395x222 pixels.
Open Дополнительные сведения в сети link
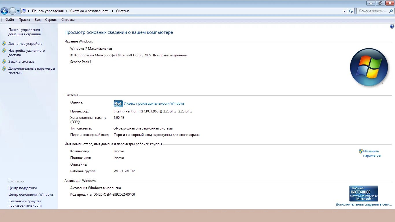(x=364, y=204)
